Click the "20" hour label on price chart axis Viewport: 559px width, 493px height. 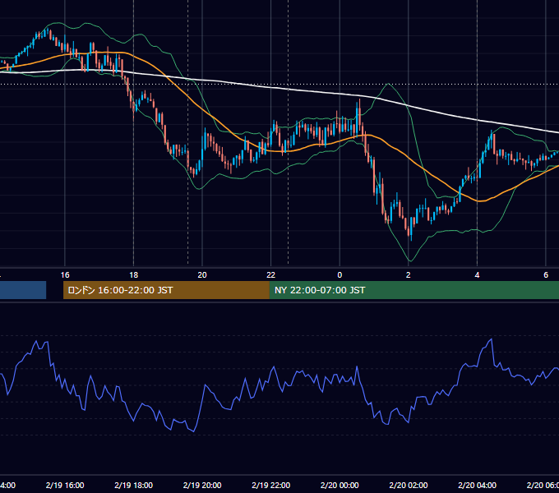click(x=202, y=275)
